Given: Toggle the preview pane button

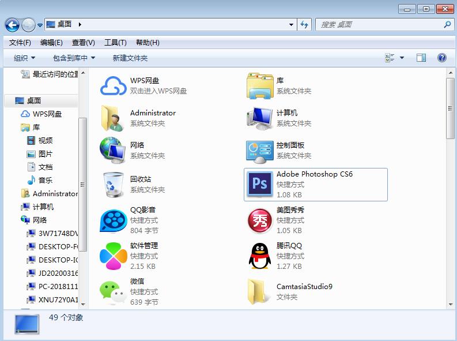Looking at the screenshot, I should [x=421, y=58].
